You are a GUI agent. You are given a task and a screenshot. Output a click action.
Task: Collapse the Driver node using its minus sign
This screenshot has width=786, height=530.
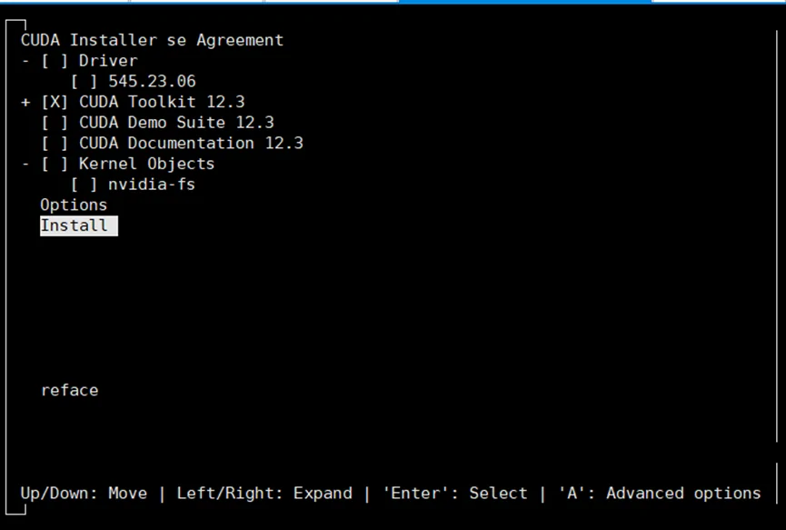[x=25, y=61]
